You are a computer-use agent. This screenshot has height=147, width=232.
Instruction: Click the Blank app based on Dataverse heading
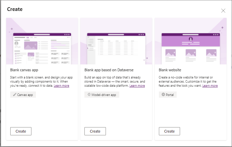[109, 70]
